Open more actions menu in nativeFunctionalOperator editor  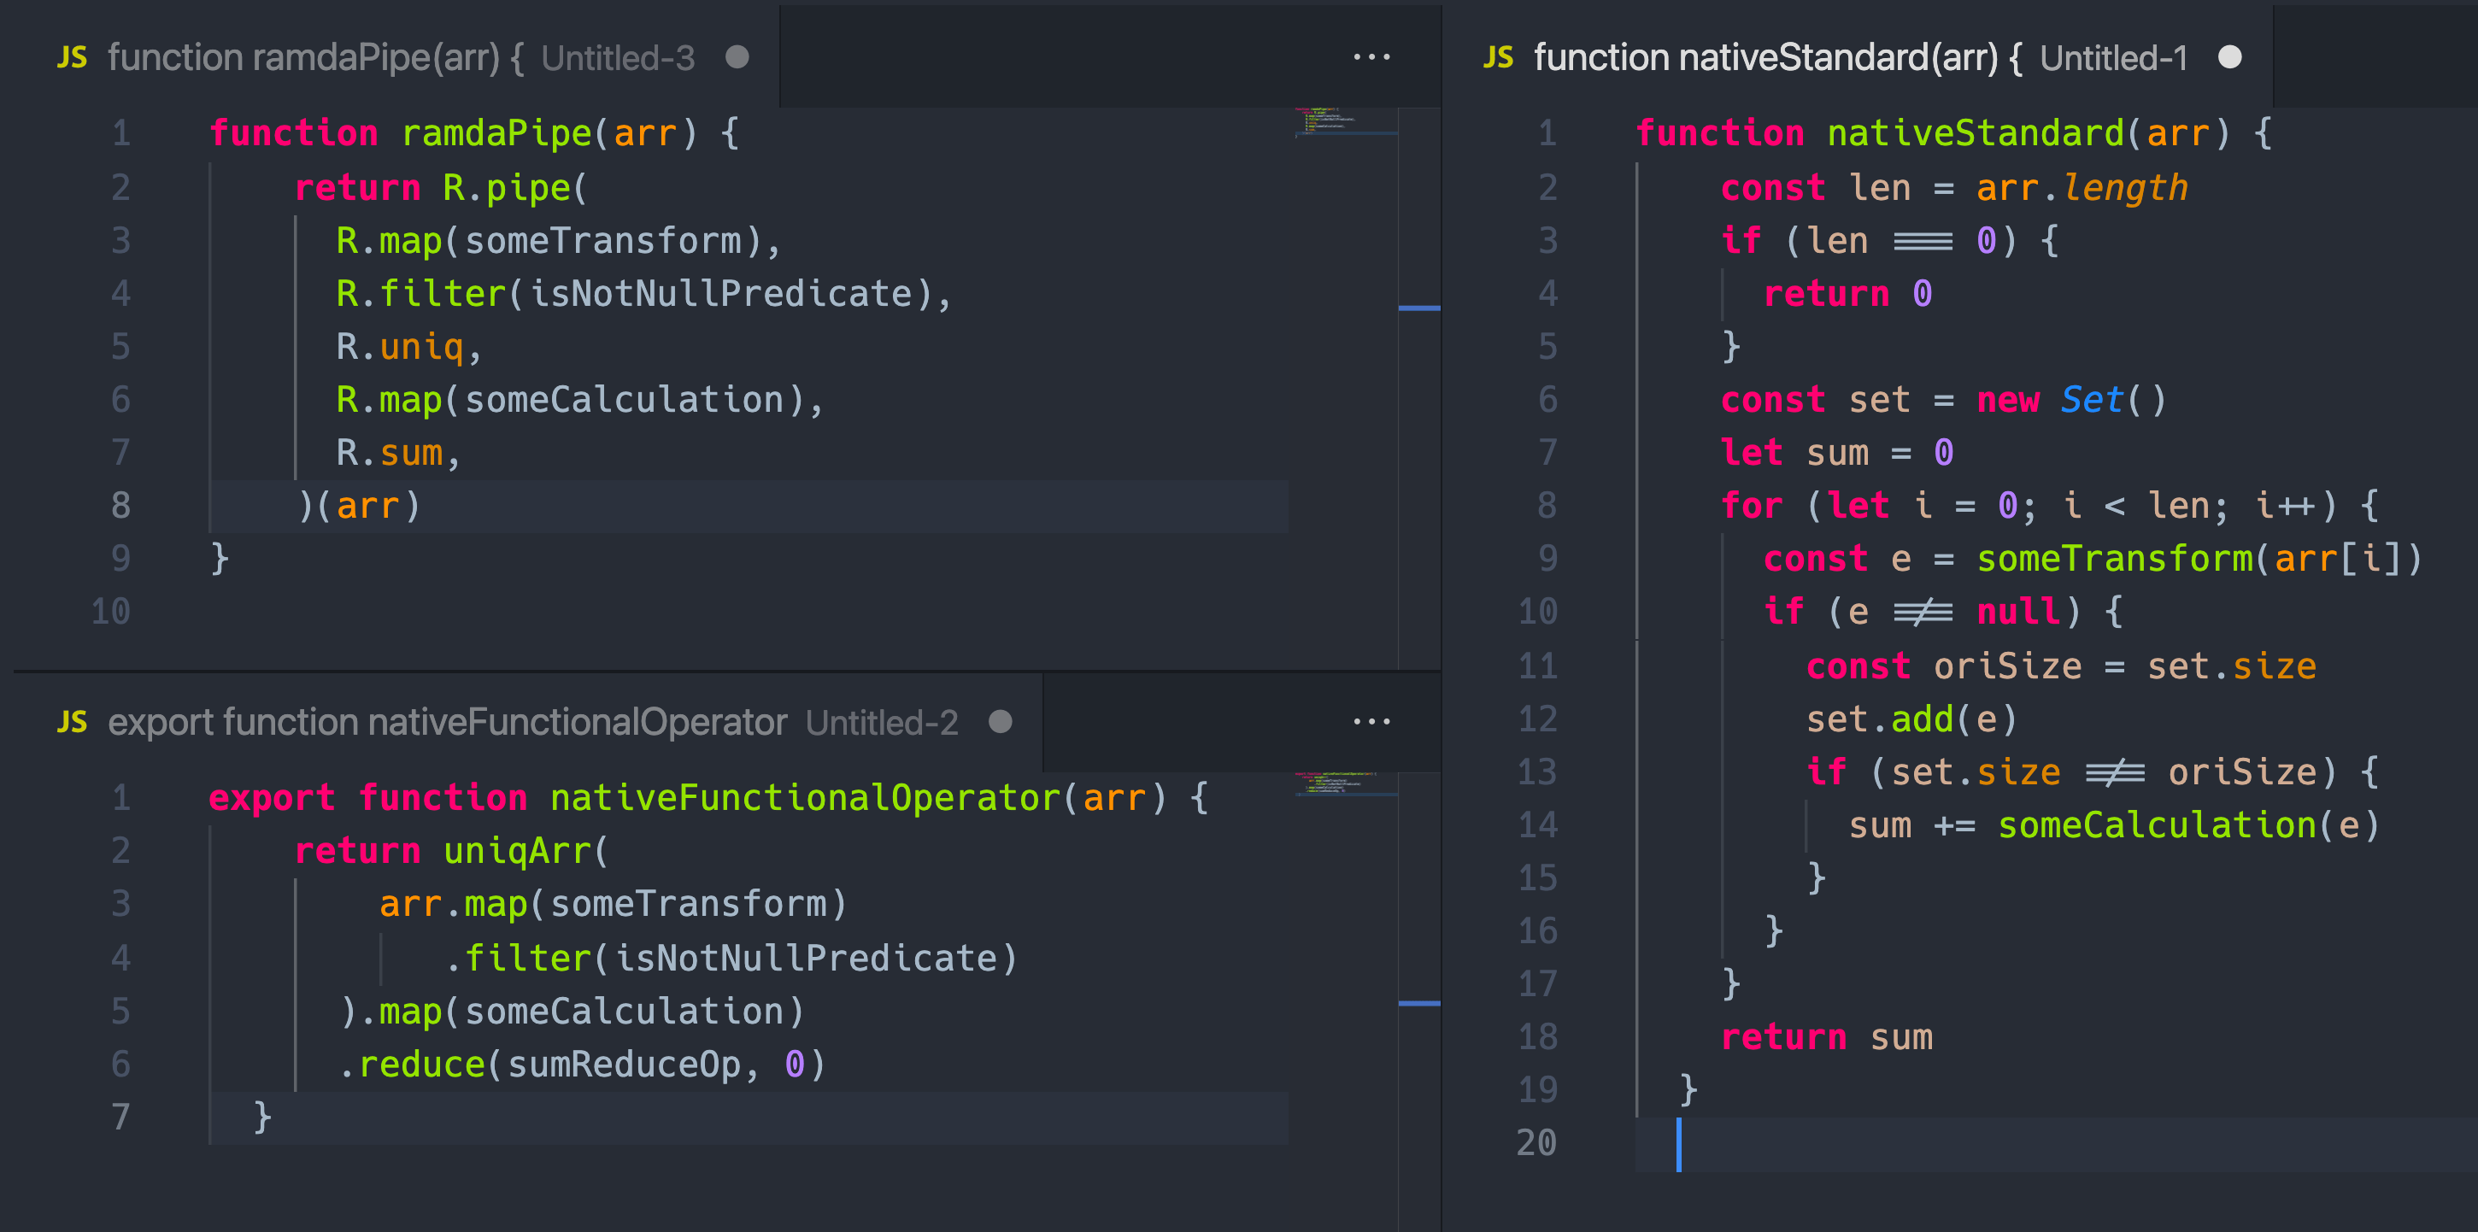click(x=1370, y=720)
